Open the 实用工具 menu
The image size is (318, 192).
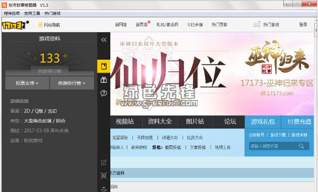[32, 13]
